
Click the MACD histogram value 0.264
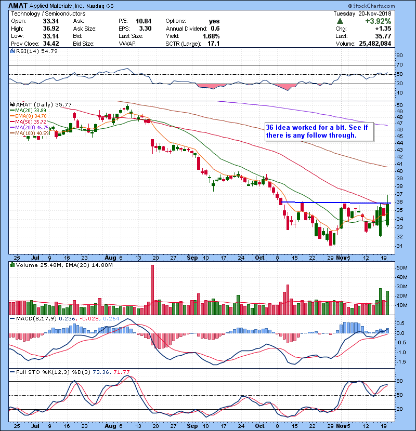(111, 319)
